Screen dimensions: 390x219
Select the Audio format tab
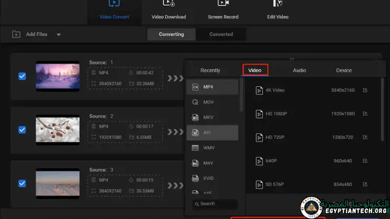(x=299, y=70)
